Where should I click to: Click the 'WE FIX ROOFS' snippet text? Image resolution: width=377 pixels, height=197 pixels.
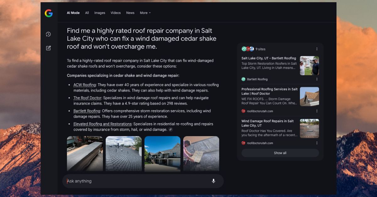[x=269, y=101]
